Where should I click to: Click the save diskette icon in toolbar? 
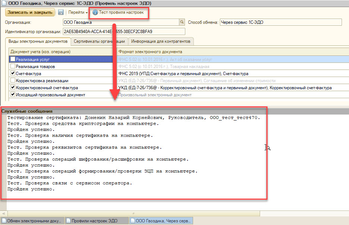tap(61, 12)
